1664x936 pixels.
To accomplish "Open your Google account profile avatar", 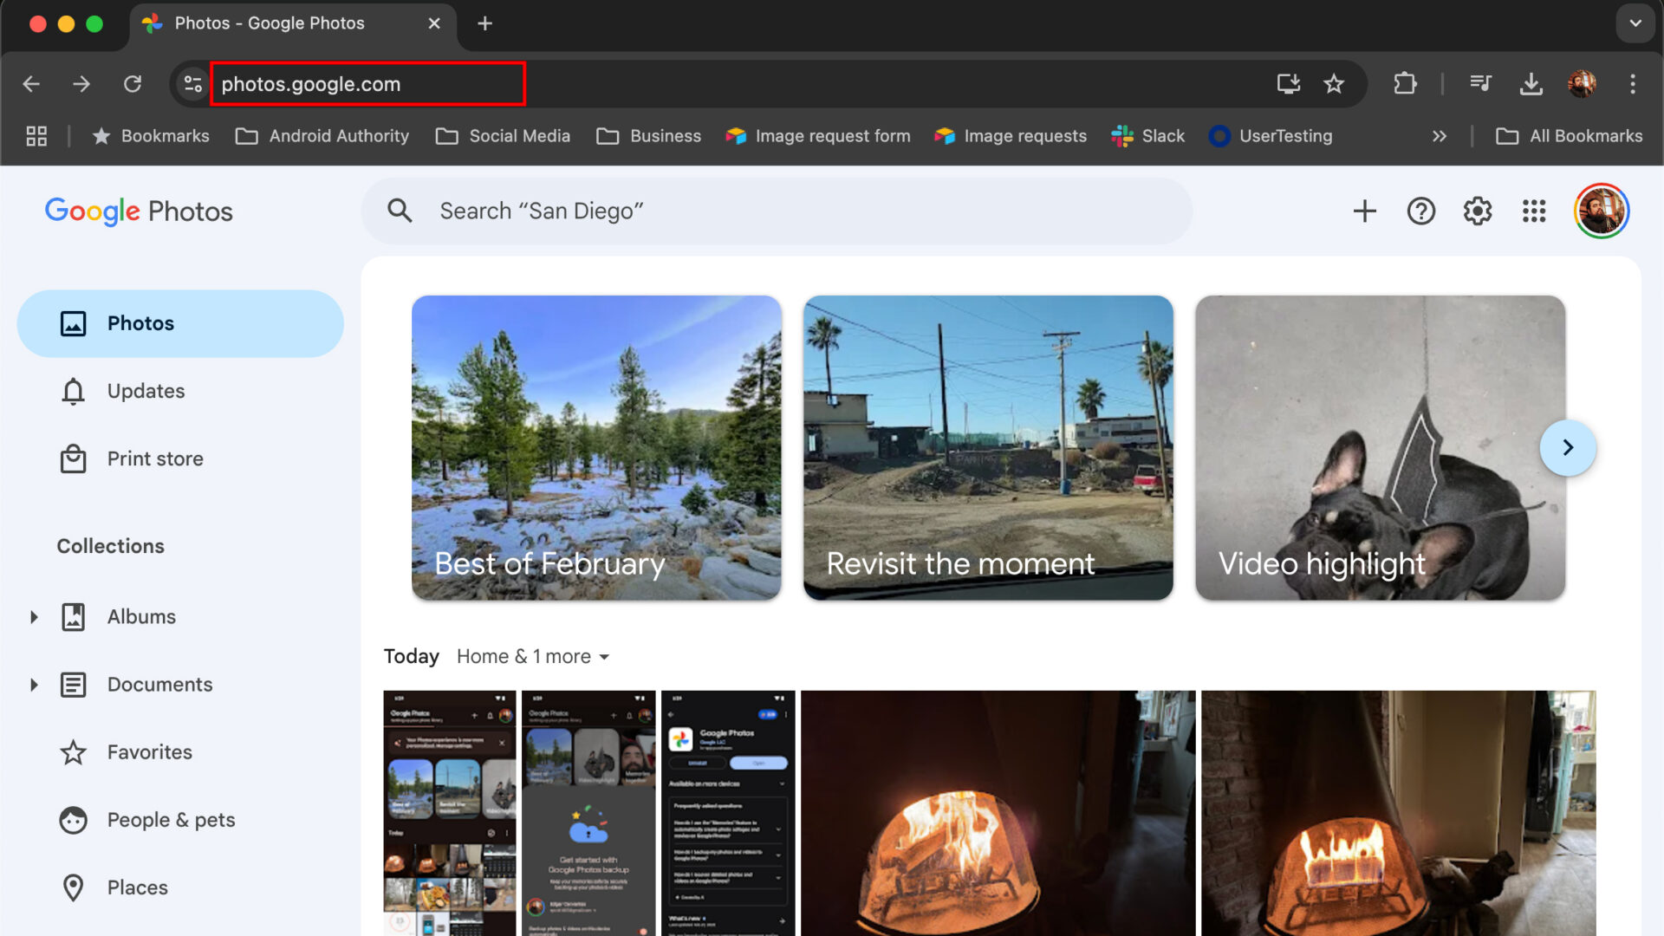I will tap(1601, 211).
